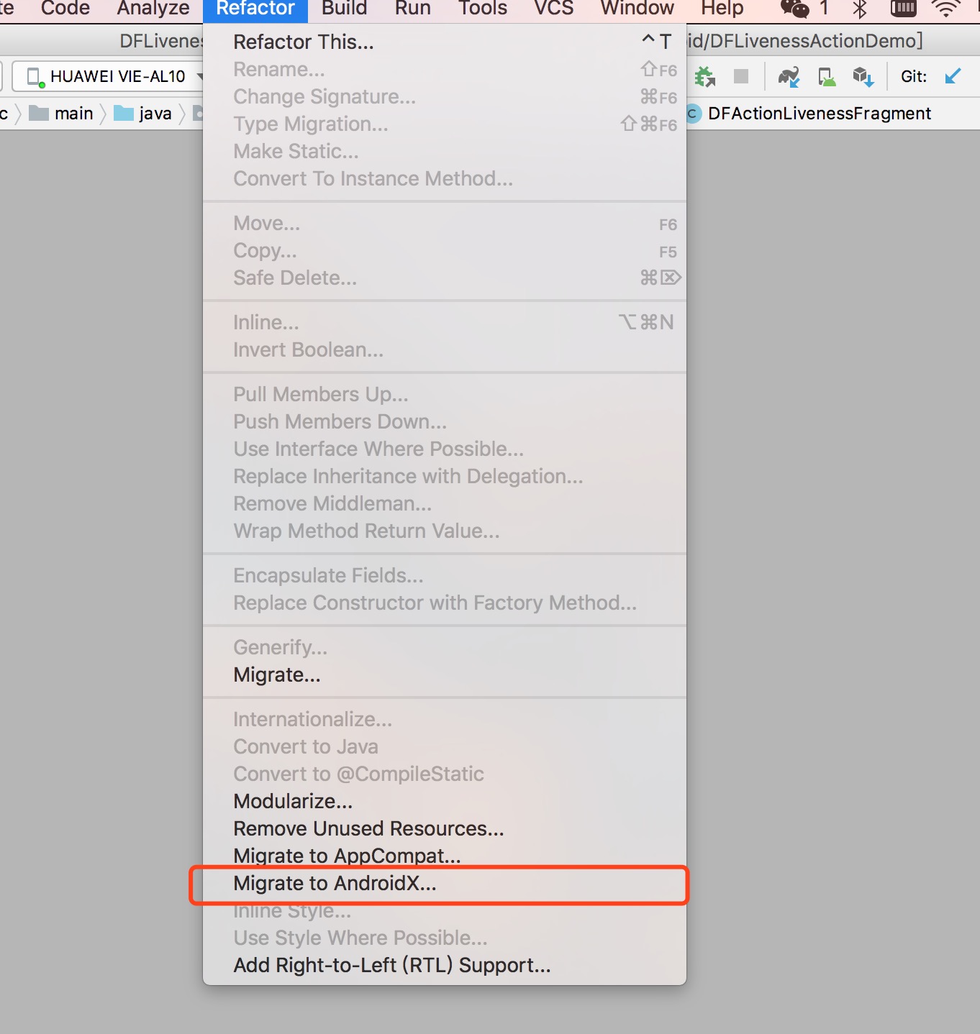Click the Wi-Fi status icon
980x1034 pixels.
pos(945,9)
